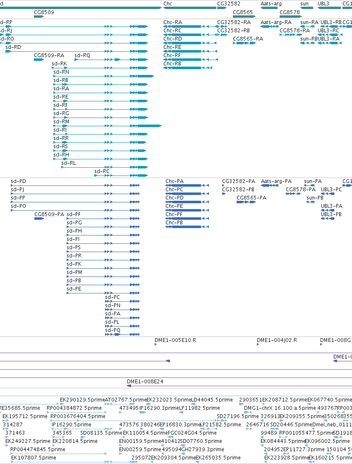Click the CG8565-RA transcript label
Screen dimensions: 352x464
[248, 39]
